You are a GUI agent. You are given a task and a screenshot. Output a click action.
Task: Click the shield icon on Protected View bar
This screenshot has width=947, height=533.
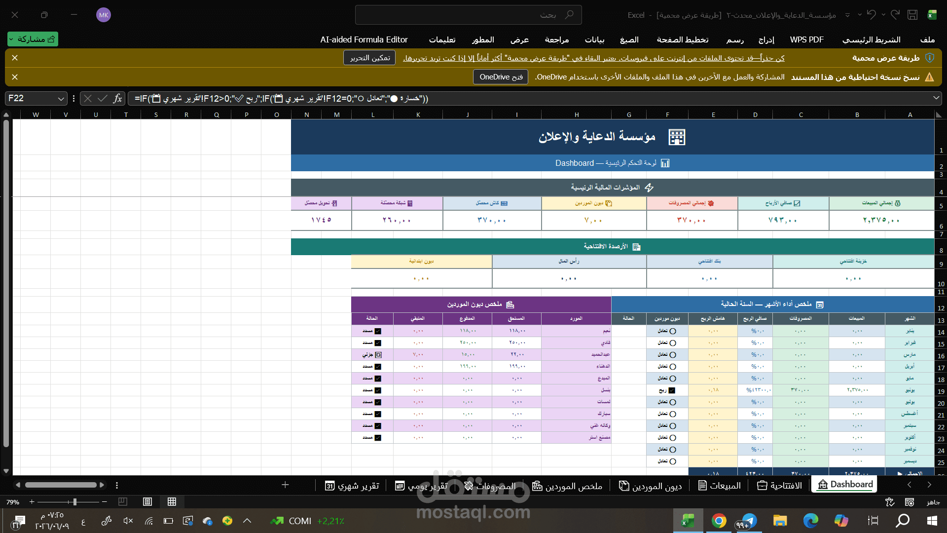(x=930, y=58)
